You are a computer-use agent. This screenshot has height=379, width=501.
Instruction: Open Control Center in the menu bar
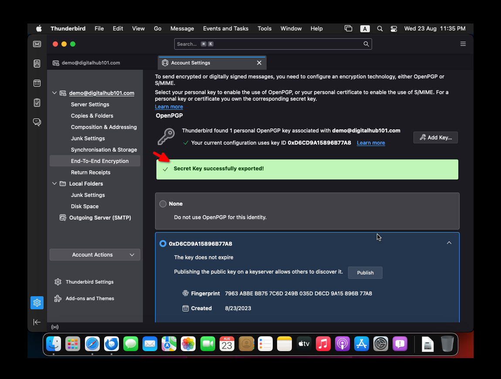(394, 29)
